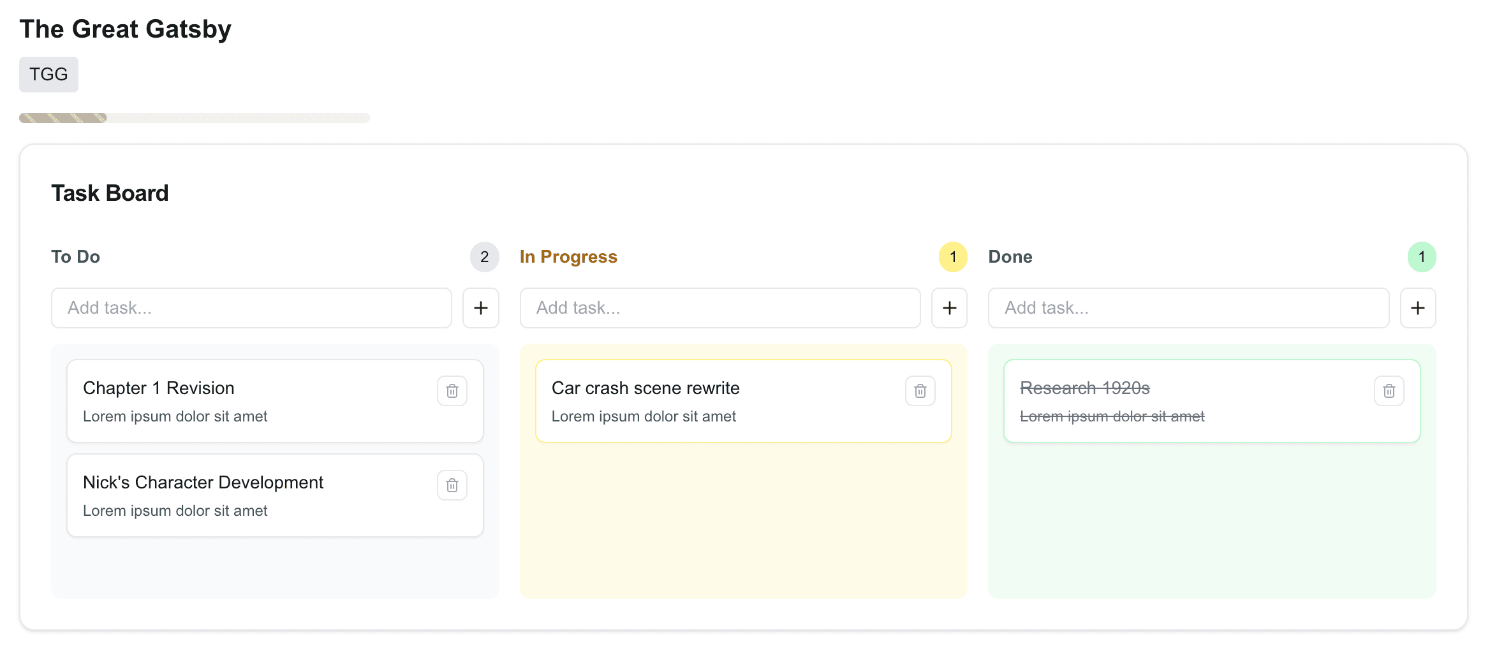
Task: Click the TGG project badge
Action: (x=48, y=74)
